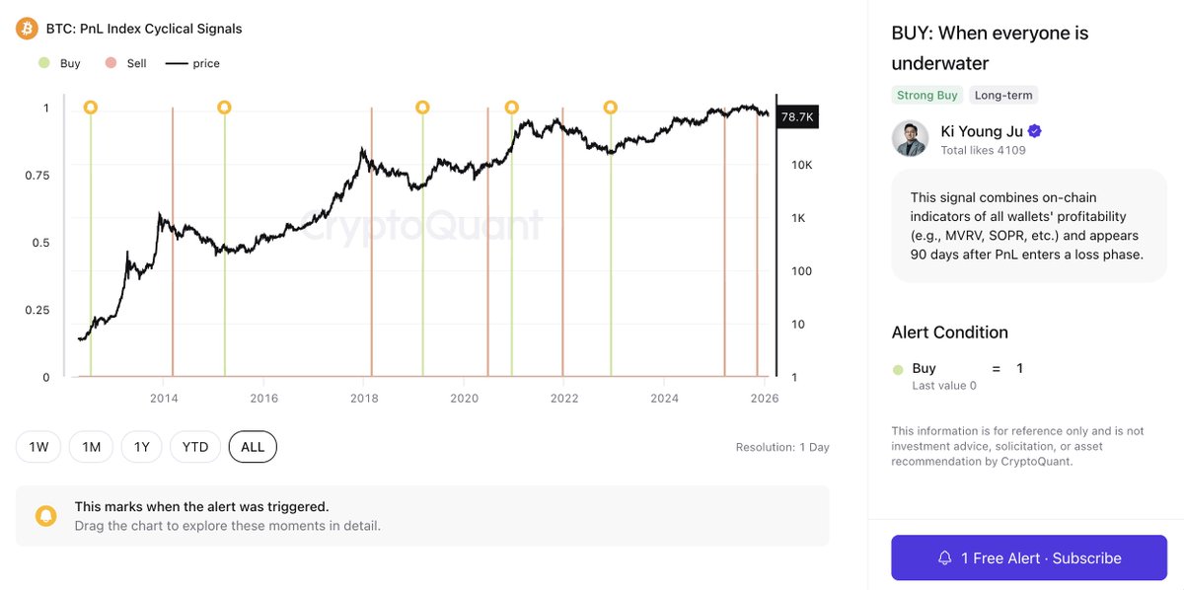The image size is (1184, 590).
Task: Click the orange alert marker near 2019
Action: (422, 107)
